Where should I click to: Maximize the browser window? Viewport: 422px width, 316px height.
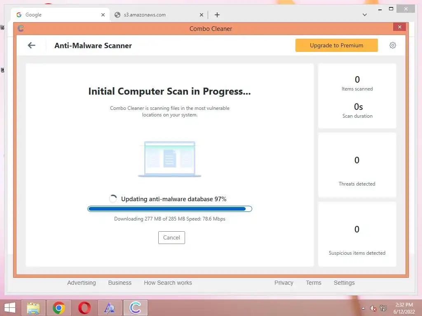click(x=391, y=9)
